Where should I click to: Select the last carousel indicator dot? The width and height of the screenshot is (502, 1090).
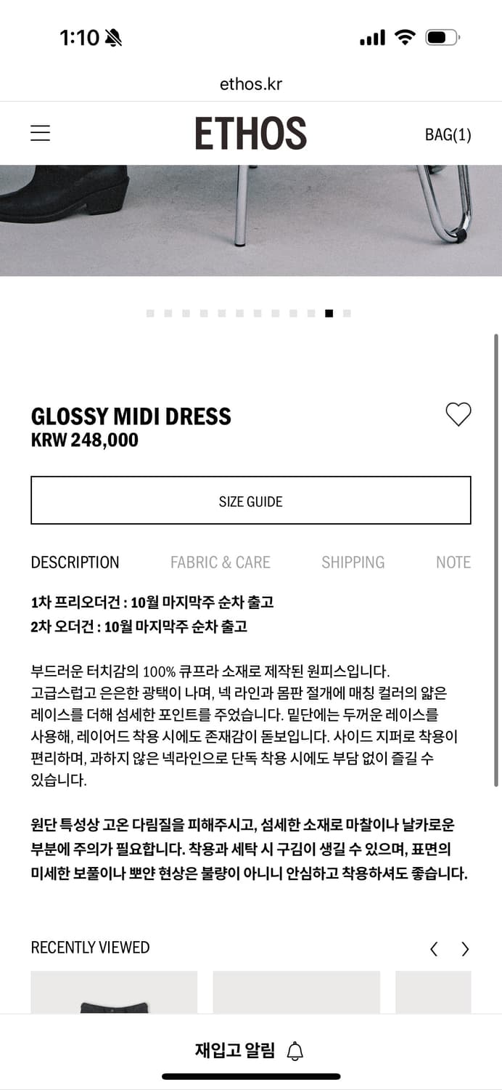pyautogui.click(x=346, y=312)
